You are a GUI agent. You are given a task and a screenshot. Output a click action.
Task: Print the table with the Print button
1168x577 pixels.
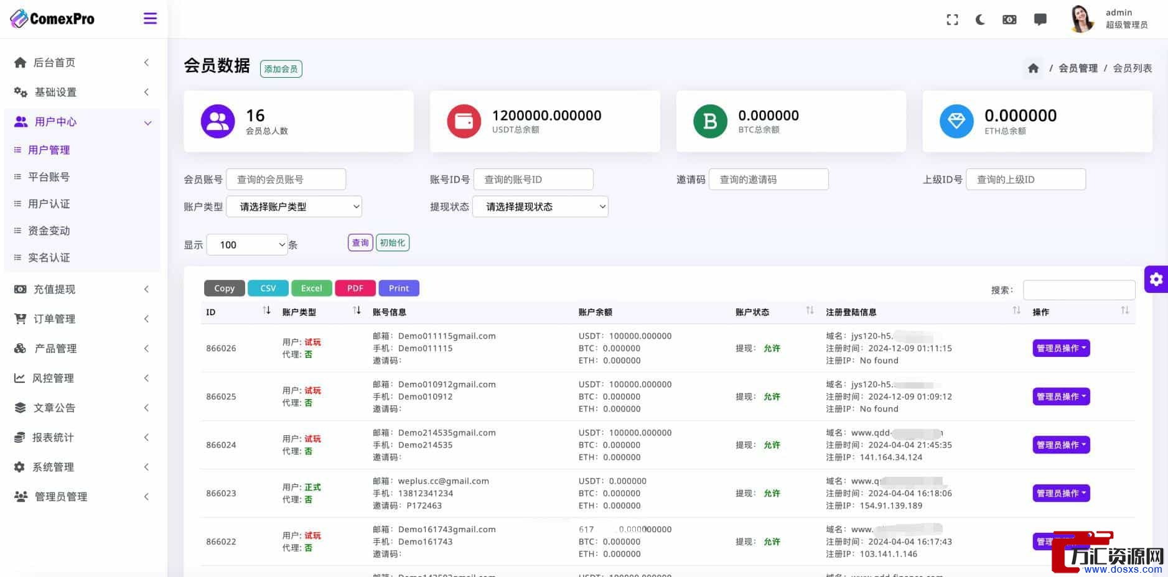pos(399,288)
